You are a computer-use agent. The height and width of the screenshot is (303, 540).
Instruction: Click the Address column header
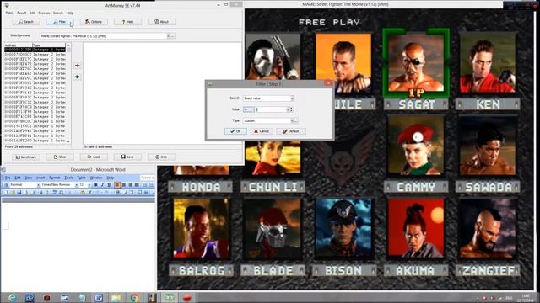(x=19, y=45)
